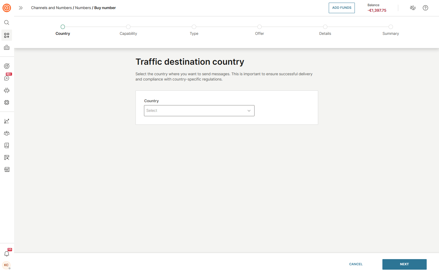
Task: Click the Infobip logo icon
Action: coord(7,8)
